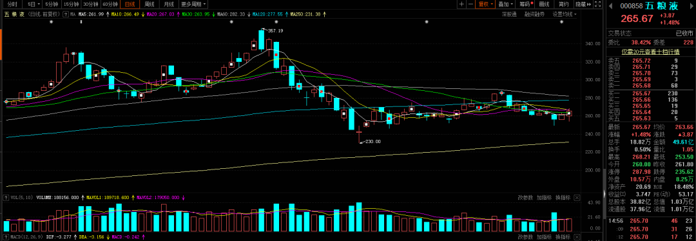This screenshot has width=696, height=241.
Task: Click VOL panel 换指标 button
Action: [563, 198]
